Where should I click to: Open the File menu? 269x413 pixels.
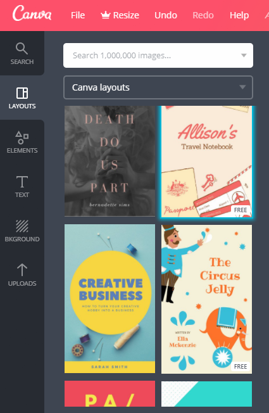pyautogui.click(x=78, y=15)
